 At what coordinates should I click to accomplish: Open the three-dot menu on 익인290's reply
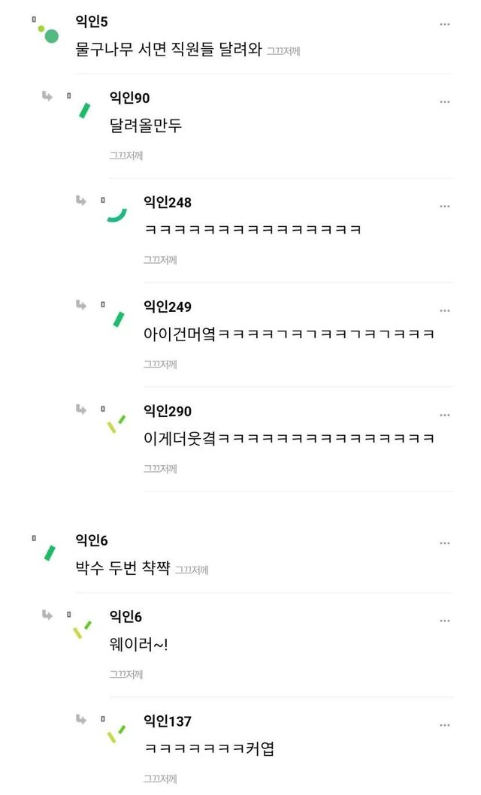tap(445, 415)
